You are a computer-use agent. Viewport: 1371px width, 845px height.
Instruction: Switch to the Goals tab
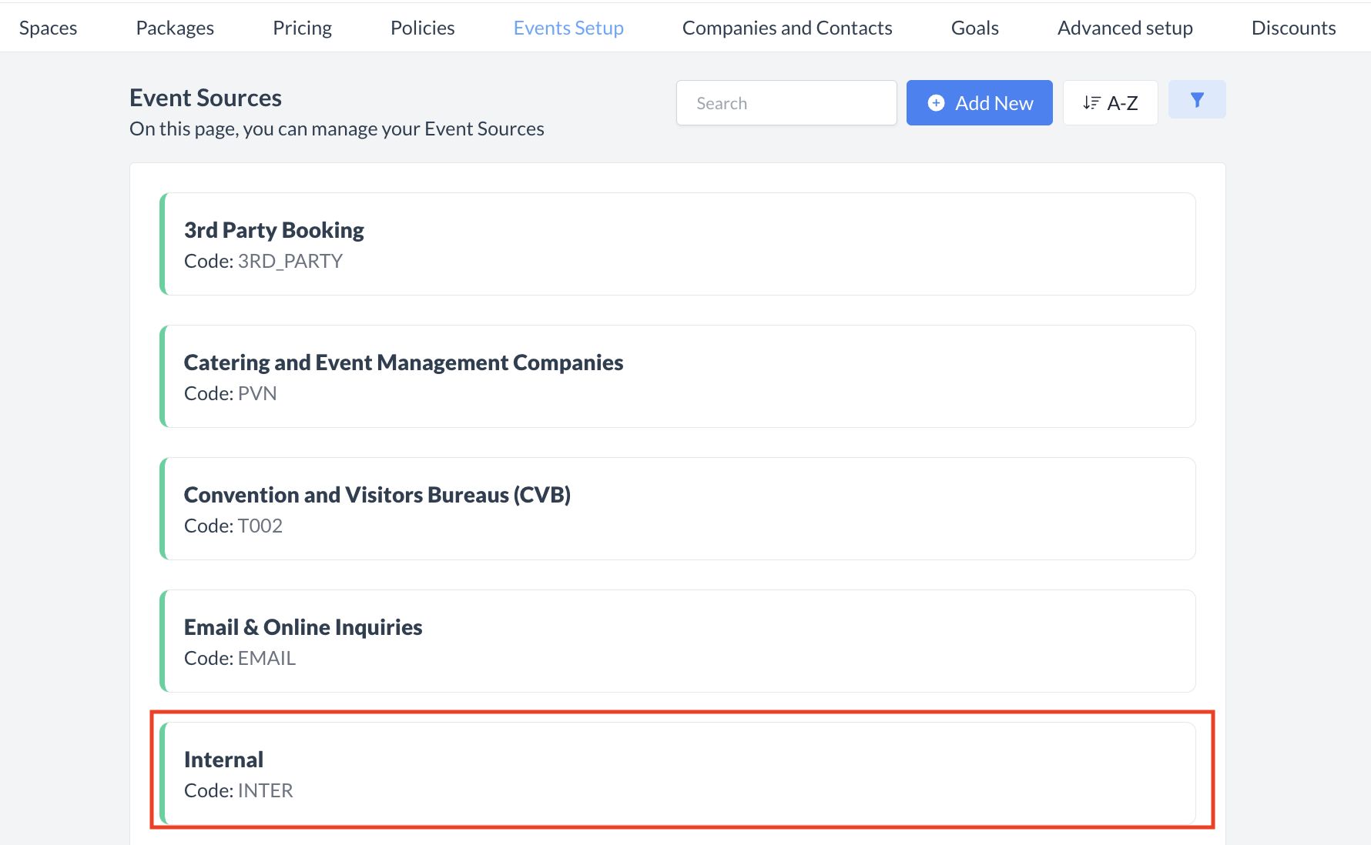974,28
